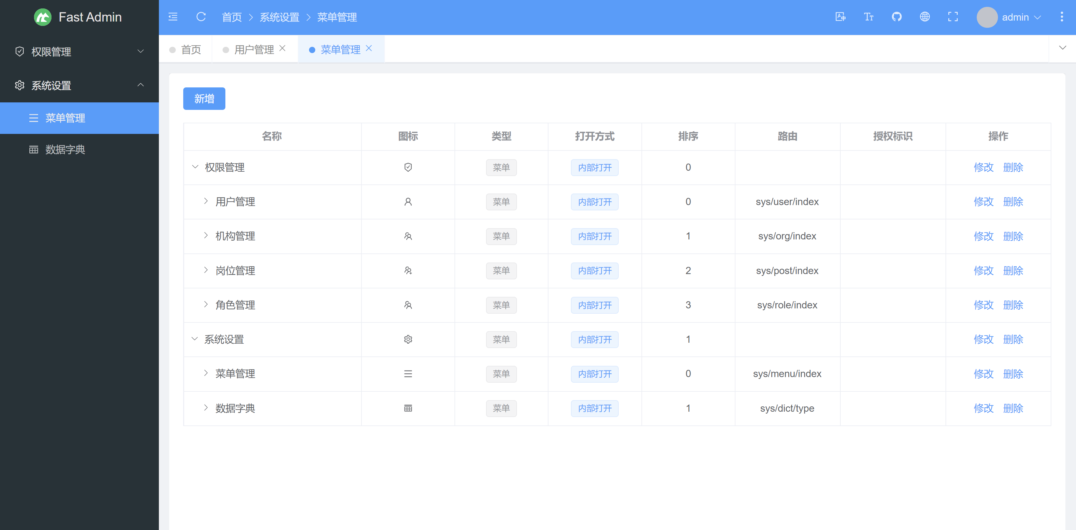
Task: Open the GitHub repository link
Action: coord(897,17)
